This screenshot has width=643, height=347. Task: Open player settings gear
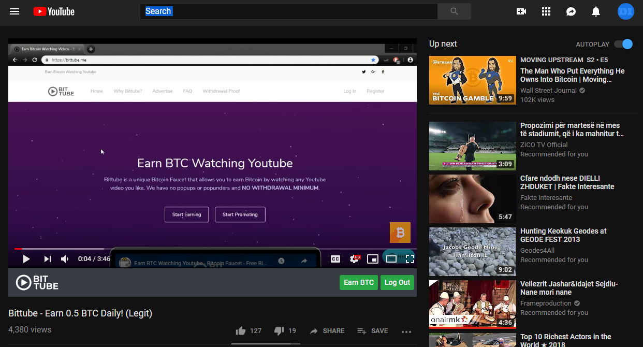click(355, 258)
